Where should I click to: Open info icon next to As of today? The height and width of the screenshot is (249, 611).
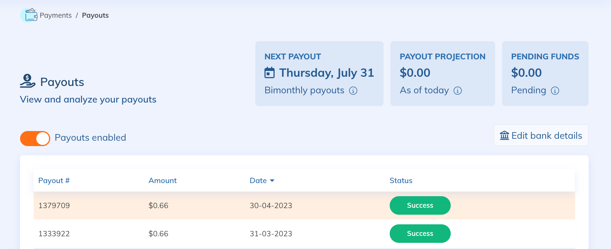click(457, 91)
